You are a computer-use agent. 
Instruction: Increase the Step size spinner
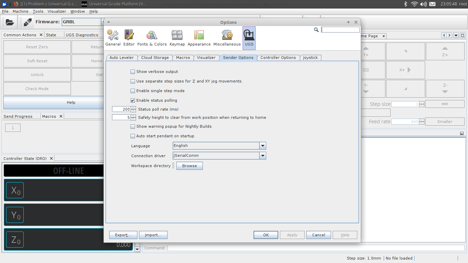tap(422, 103)
